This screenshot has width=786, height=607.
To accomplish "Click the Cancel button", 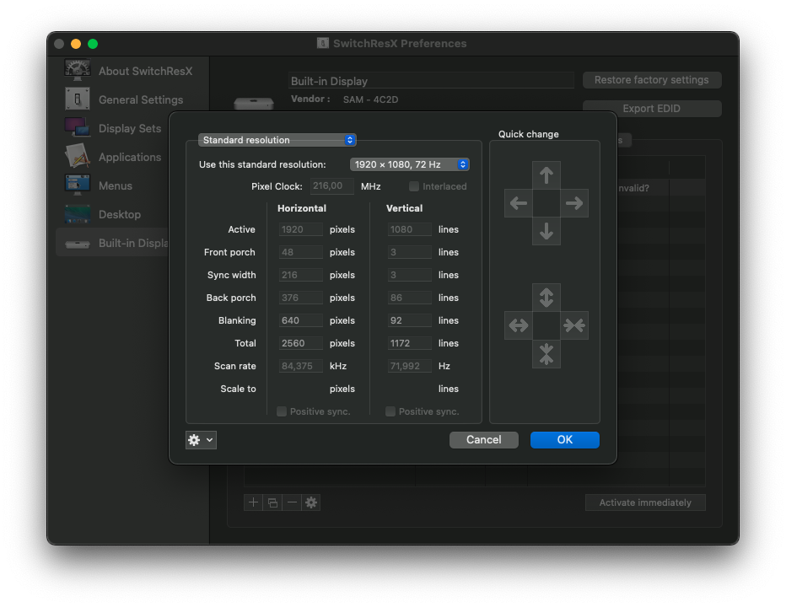I will point(484,439).
